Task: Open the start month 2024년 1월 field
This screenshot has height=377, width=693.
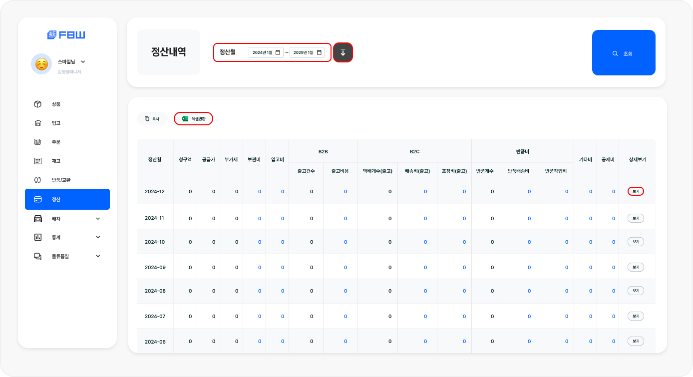Action: pyautogui.click(x=266, y=52)
